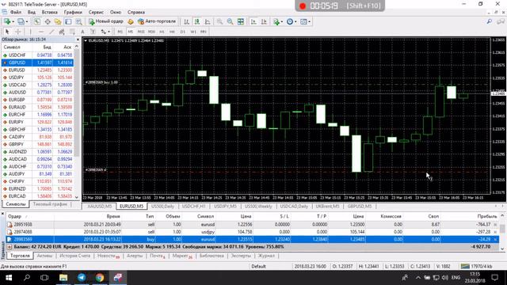Screen dimensions: 507x285
Task: Switch timeframe to M1
Action: pos(120,32)
